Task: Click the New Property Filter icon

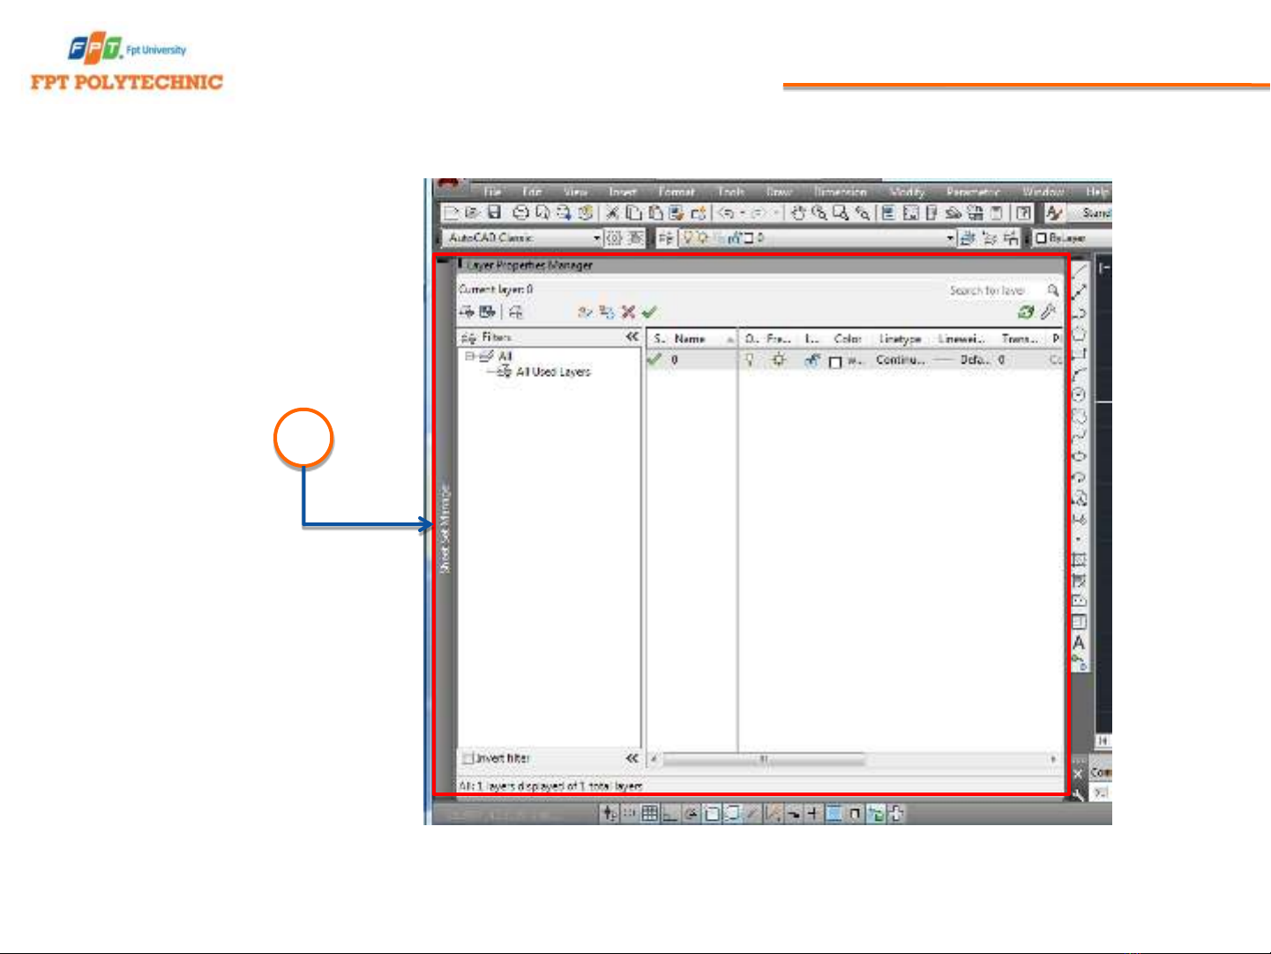Action: point(467,312)
